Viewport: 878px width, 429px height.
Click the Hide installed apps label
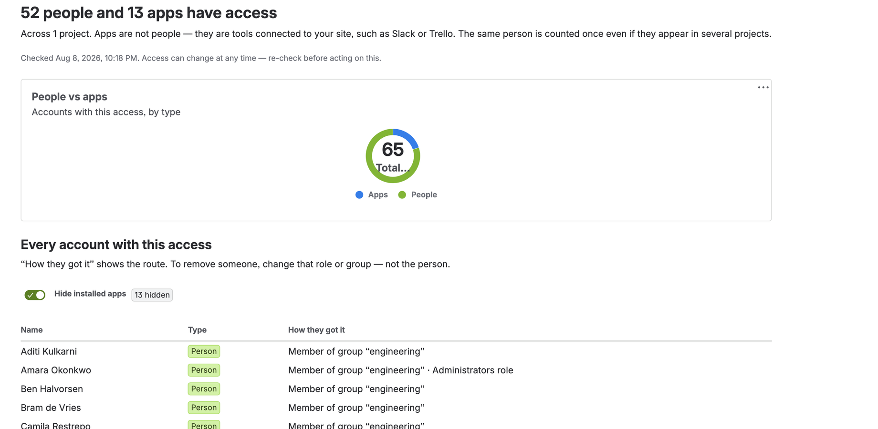tap(90, 294)
